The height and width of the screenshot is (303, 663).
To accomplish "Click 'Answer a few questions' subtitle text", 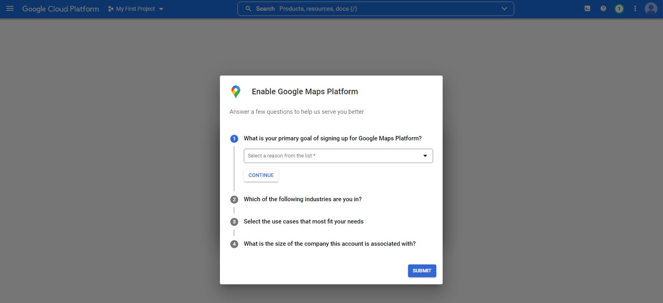I will 297,112.
